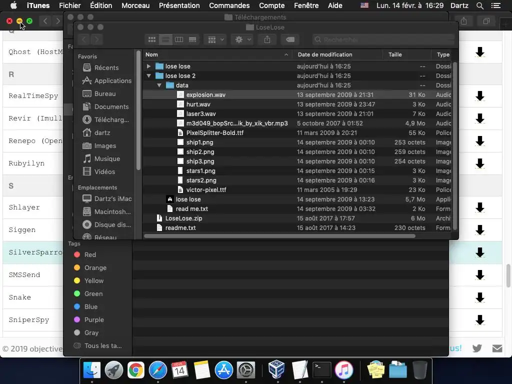Sort by the Nom column header
This screenshot has width=512, height=384.
[x=217, y=54]
